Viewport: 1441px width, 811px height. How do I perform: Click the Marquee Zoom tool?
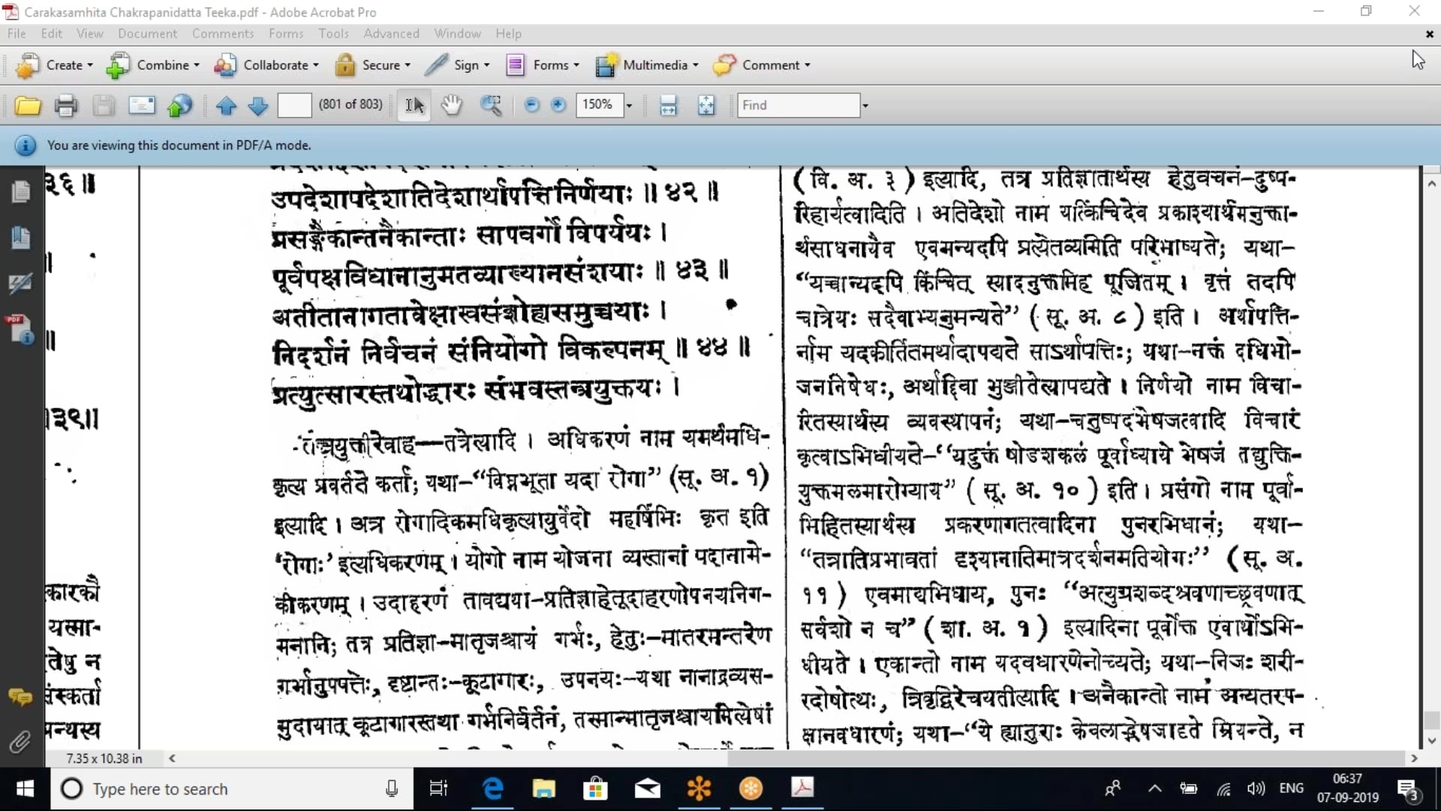pyautogui.click(x=491, y=105)
